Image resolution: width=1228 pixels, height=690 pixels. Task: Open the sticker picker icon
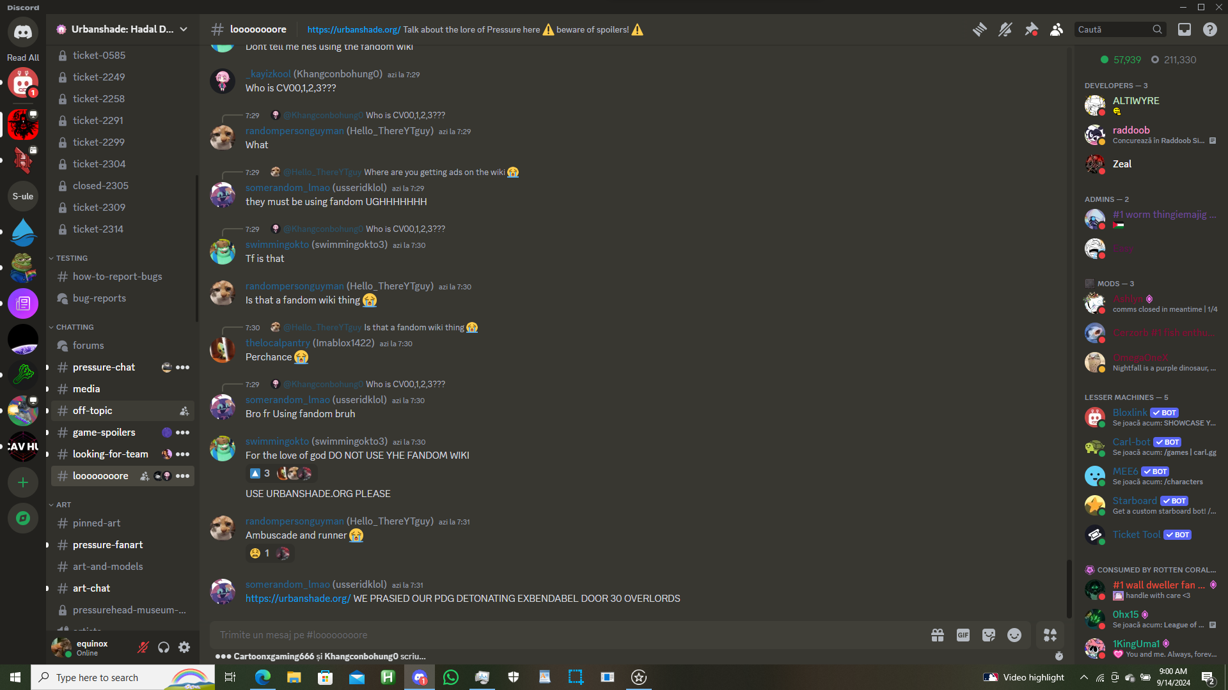(989, 635)
